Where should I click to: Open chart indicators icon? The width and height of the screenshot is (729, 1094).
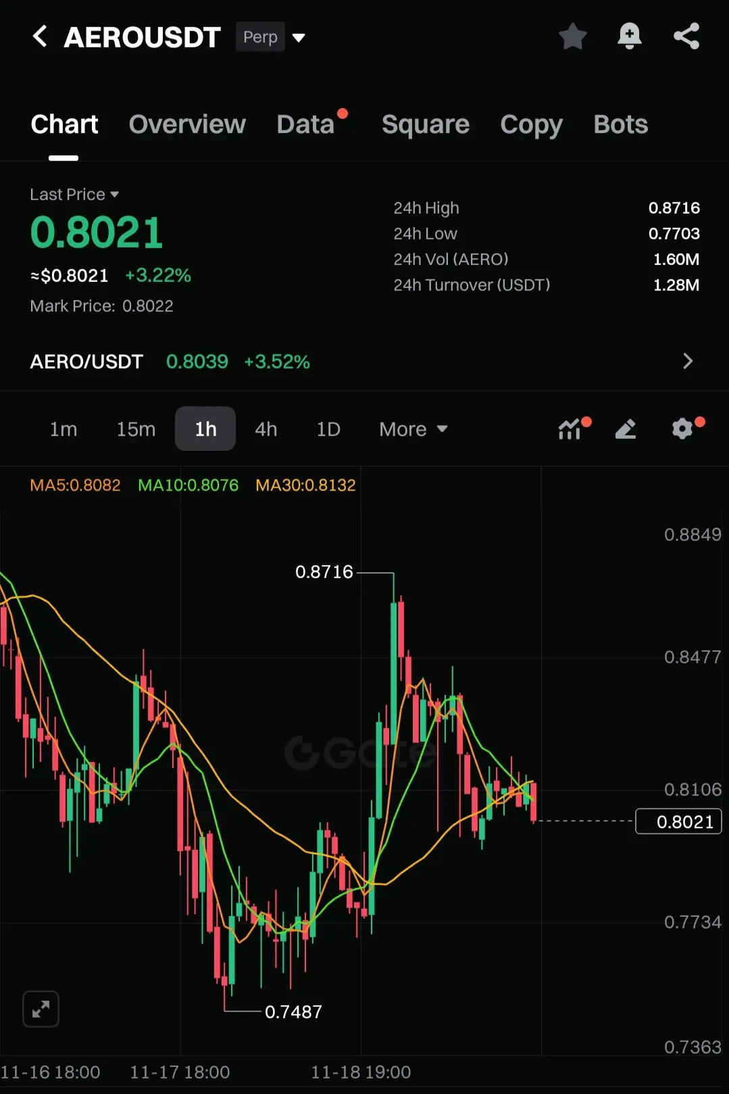click(571, 429)
